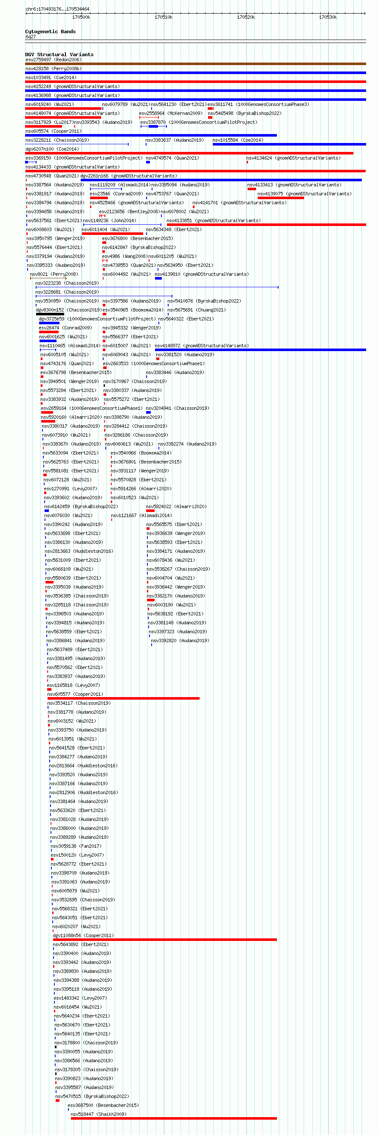Click blue bar under nsv4148972
This screenshot has height=1135, width=378.
260,350
